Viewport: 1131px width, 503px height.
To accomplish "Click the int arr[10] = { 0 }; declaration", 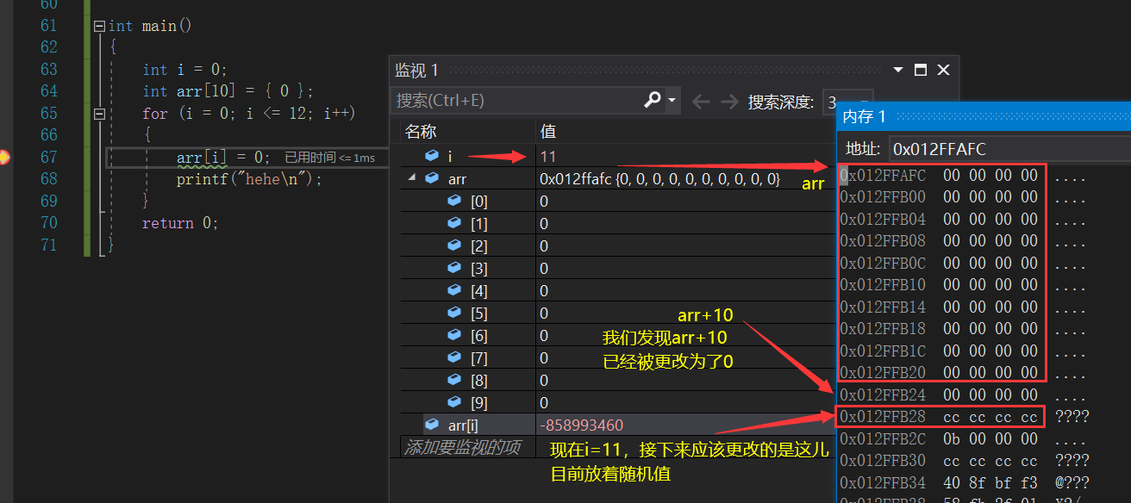I will (228, 90).
